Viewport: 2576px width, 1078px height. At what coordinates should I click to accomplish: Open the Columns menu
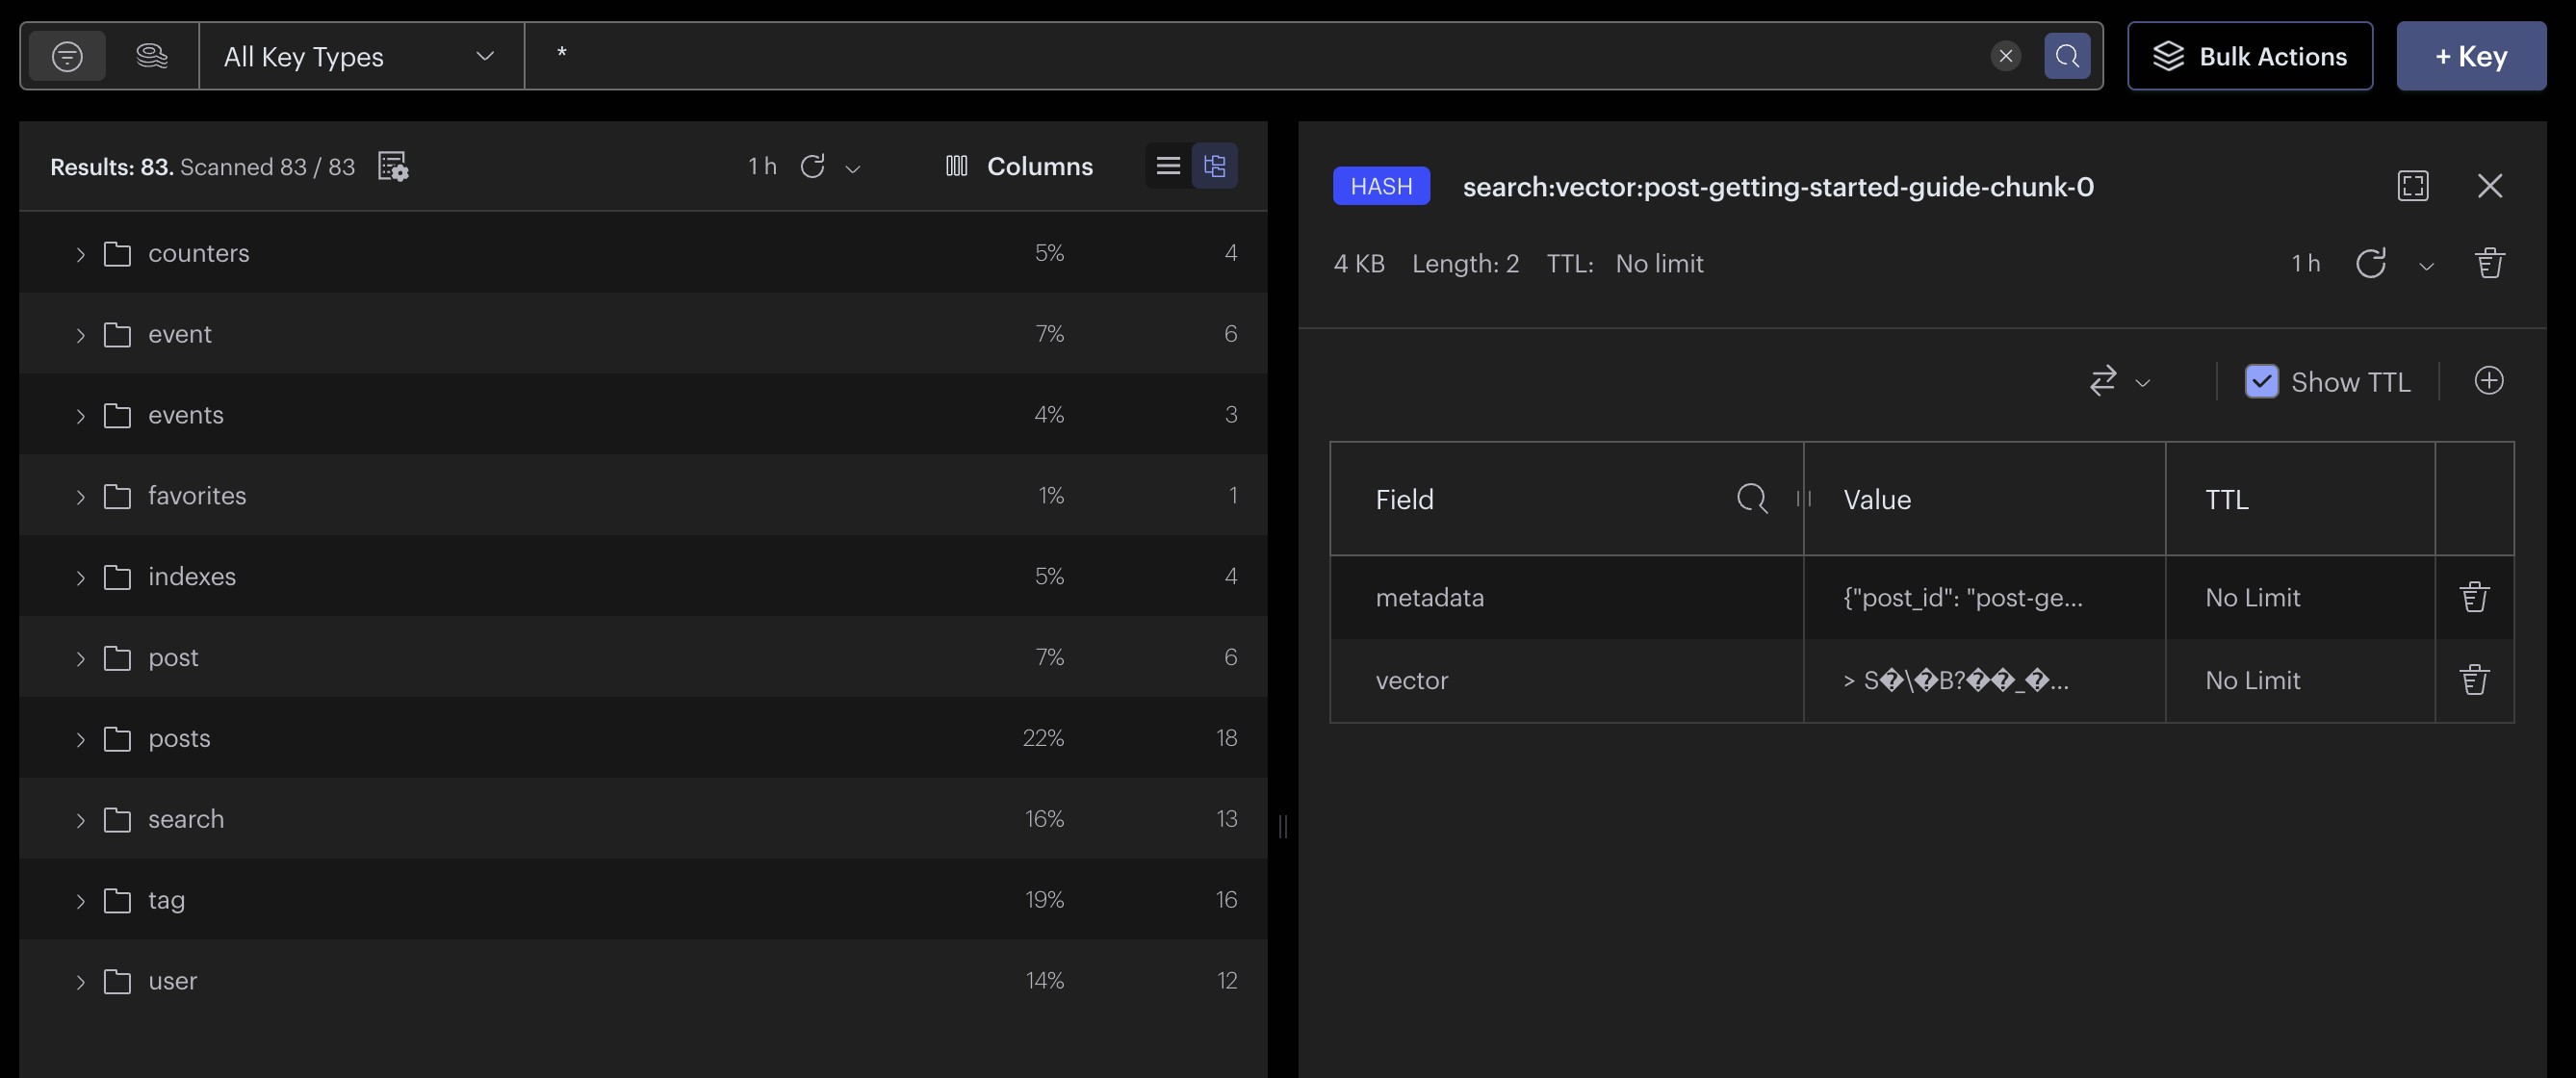coord(1019,166)
